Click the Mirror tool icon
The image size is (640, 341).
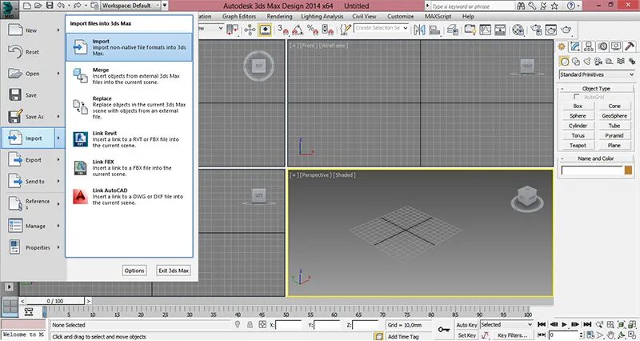419,30
